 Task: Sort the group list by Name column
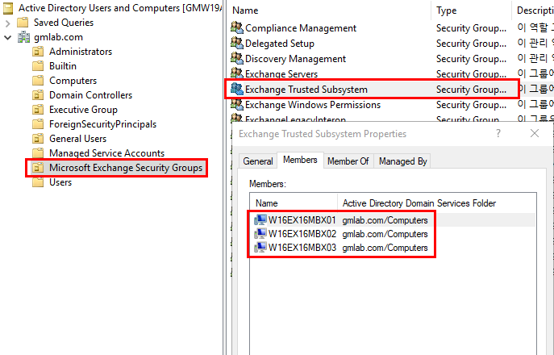tap(330, 10)
